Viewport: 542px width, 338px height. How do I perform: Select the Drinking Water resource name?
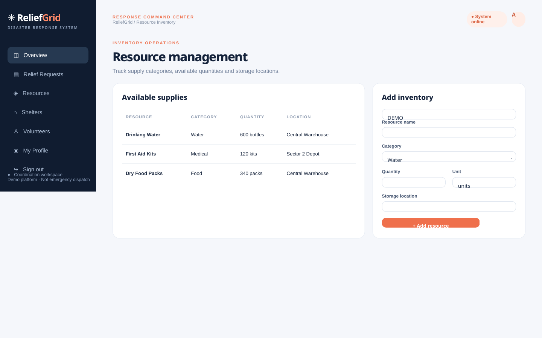[143, 135]
